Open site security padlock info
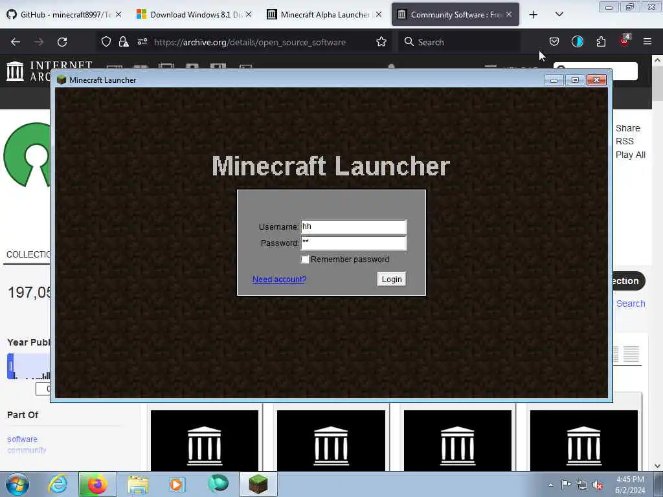The width and height of the screenshot is (663, 497). pos(124,41)
